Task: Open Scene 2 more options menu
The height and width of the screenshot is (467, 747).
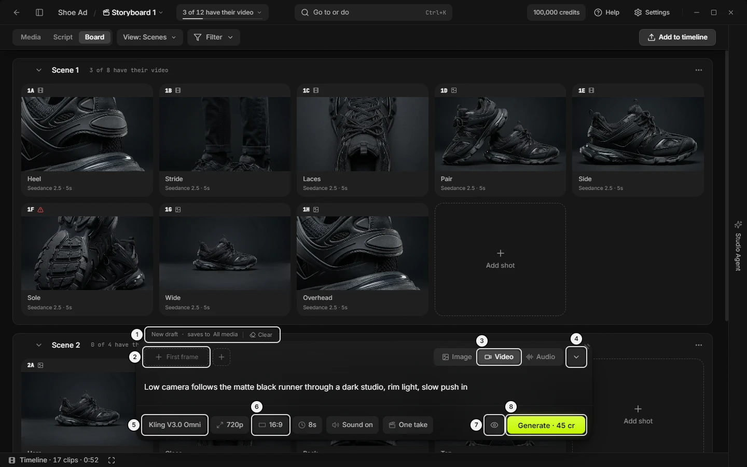Action: coord(699,345)
